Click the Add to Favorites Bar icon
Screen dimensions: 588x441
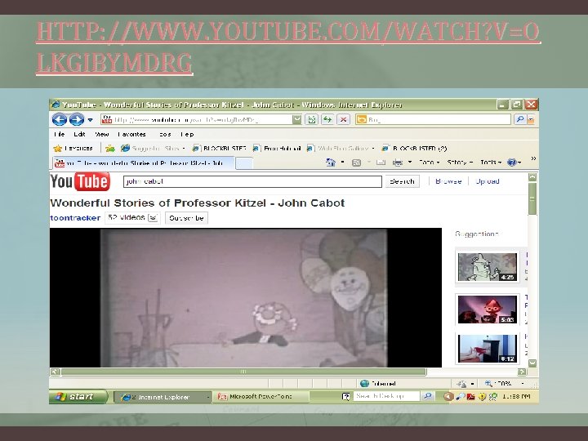point(110,149)
